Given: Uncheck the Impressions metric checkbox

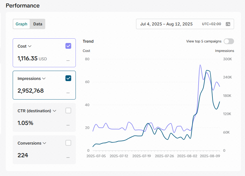Looking at the screenshot, I should click(68, 78).
